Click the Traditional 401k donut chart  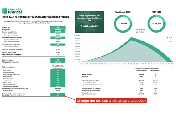(123, 24)
